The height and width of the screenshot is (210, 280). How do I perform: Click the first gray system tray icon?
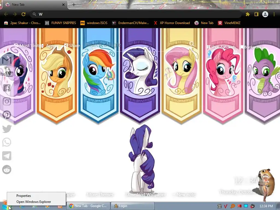[x=219, y=206]
